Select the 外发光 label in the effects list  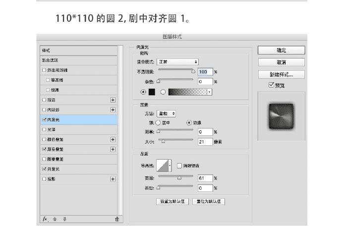[x=54, y=169]
